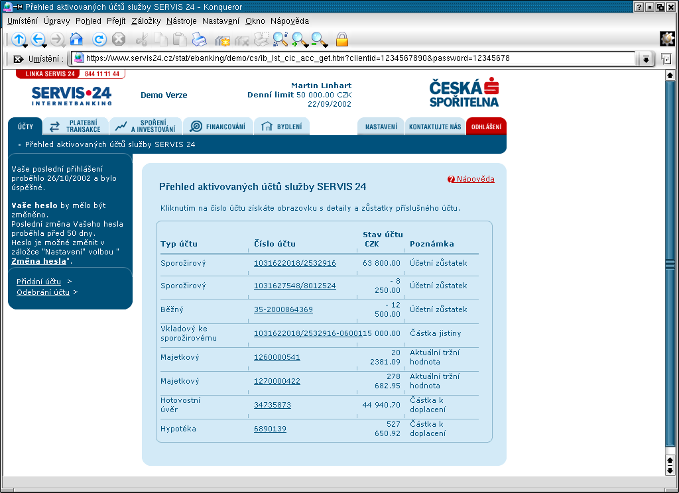Image resolution: width=679 pixels, height=493 pixels.
Task: Click the Přidání účtu link
Action: click(x=38, y=282)
